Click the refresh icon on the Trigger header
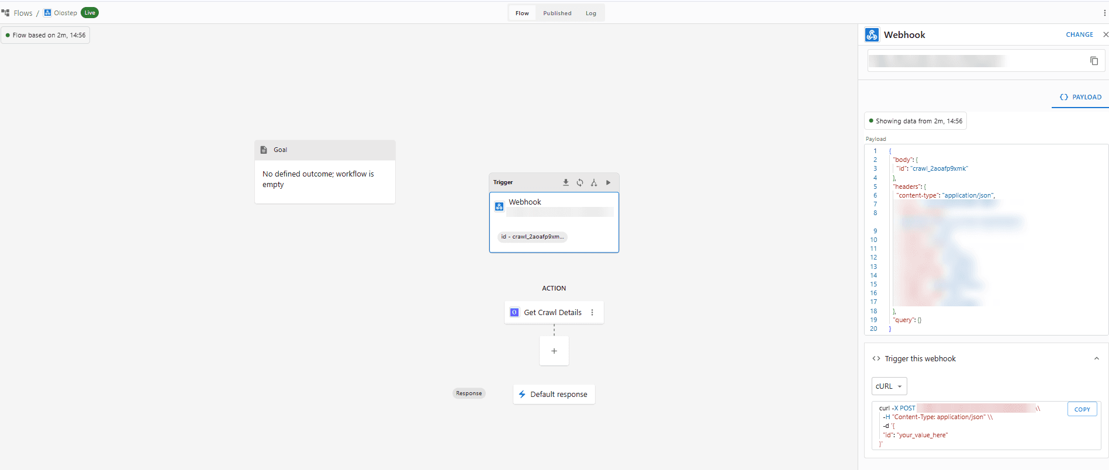Viewport: 1109px width, 470px height. pos(580,182)
